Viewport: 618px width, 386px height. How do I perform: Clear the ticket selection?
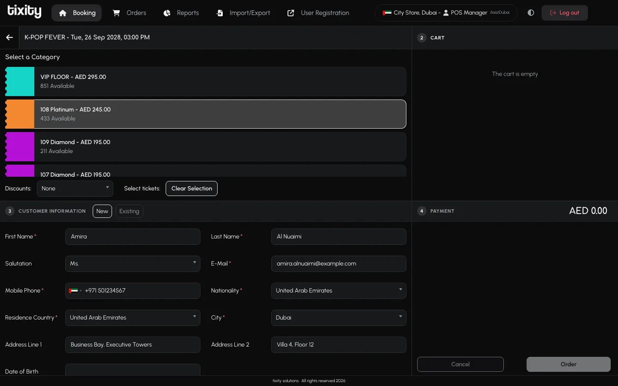[x=191, y=189]
